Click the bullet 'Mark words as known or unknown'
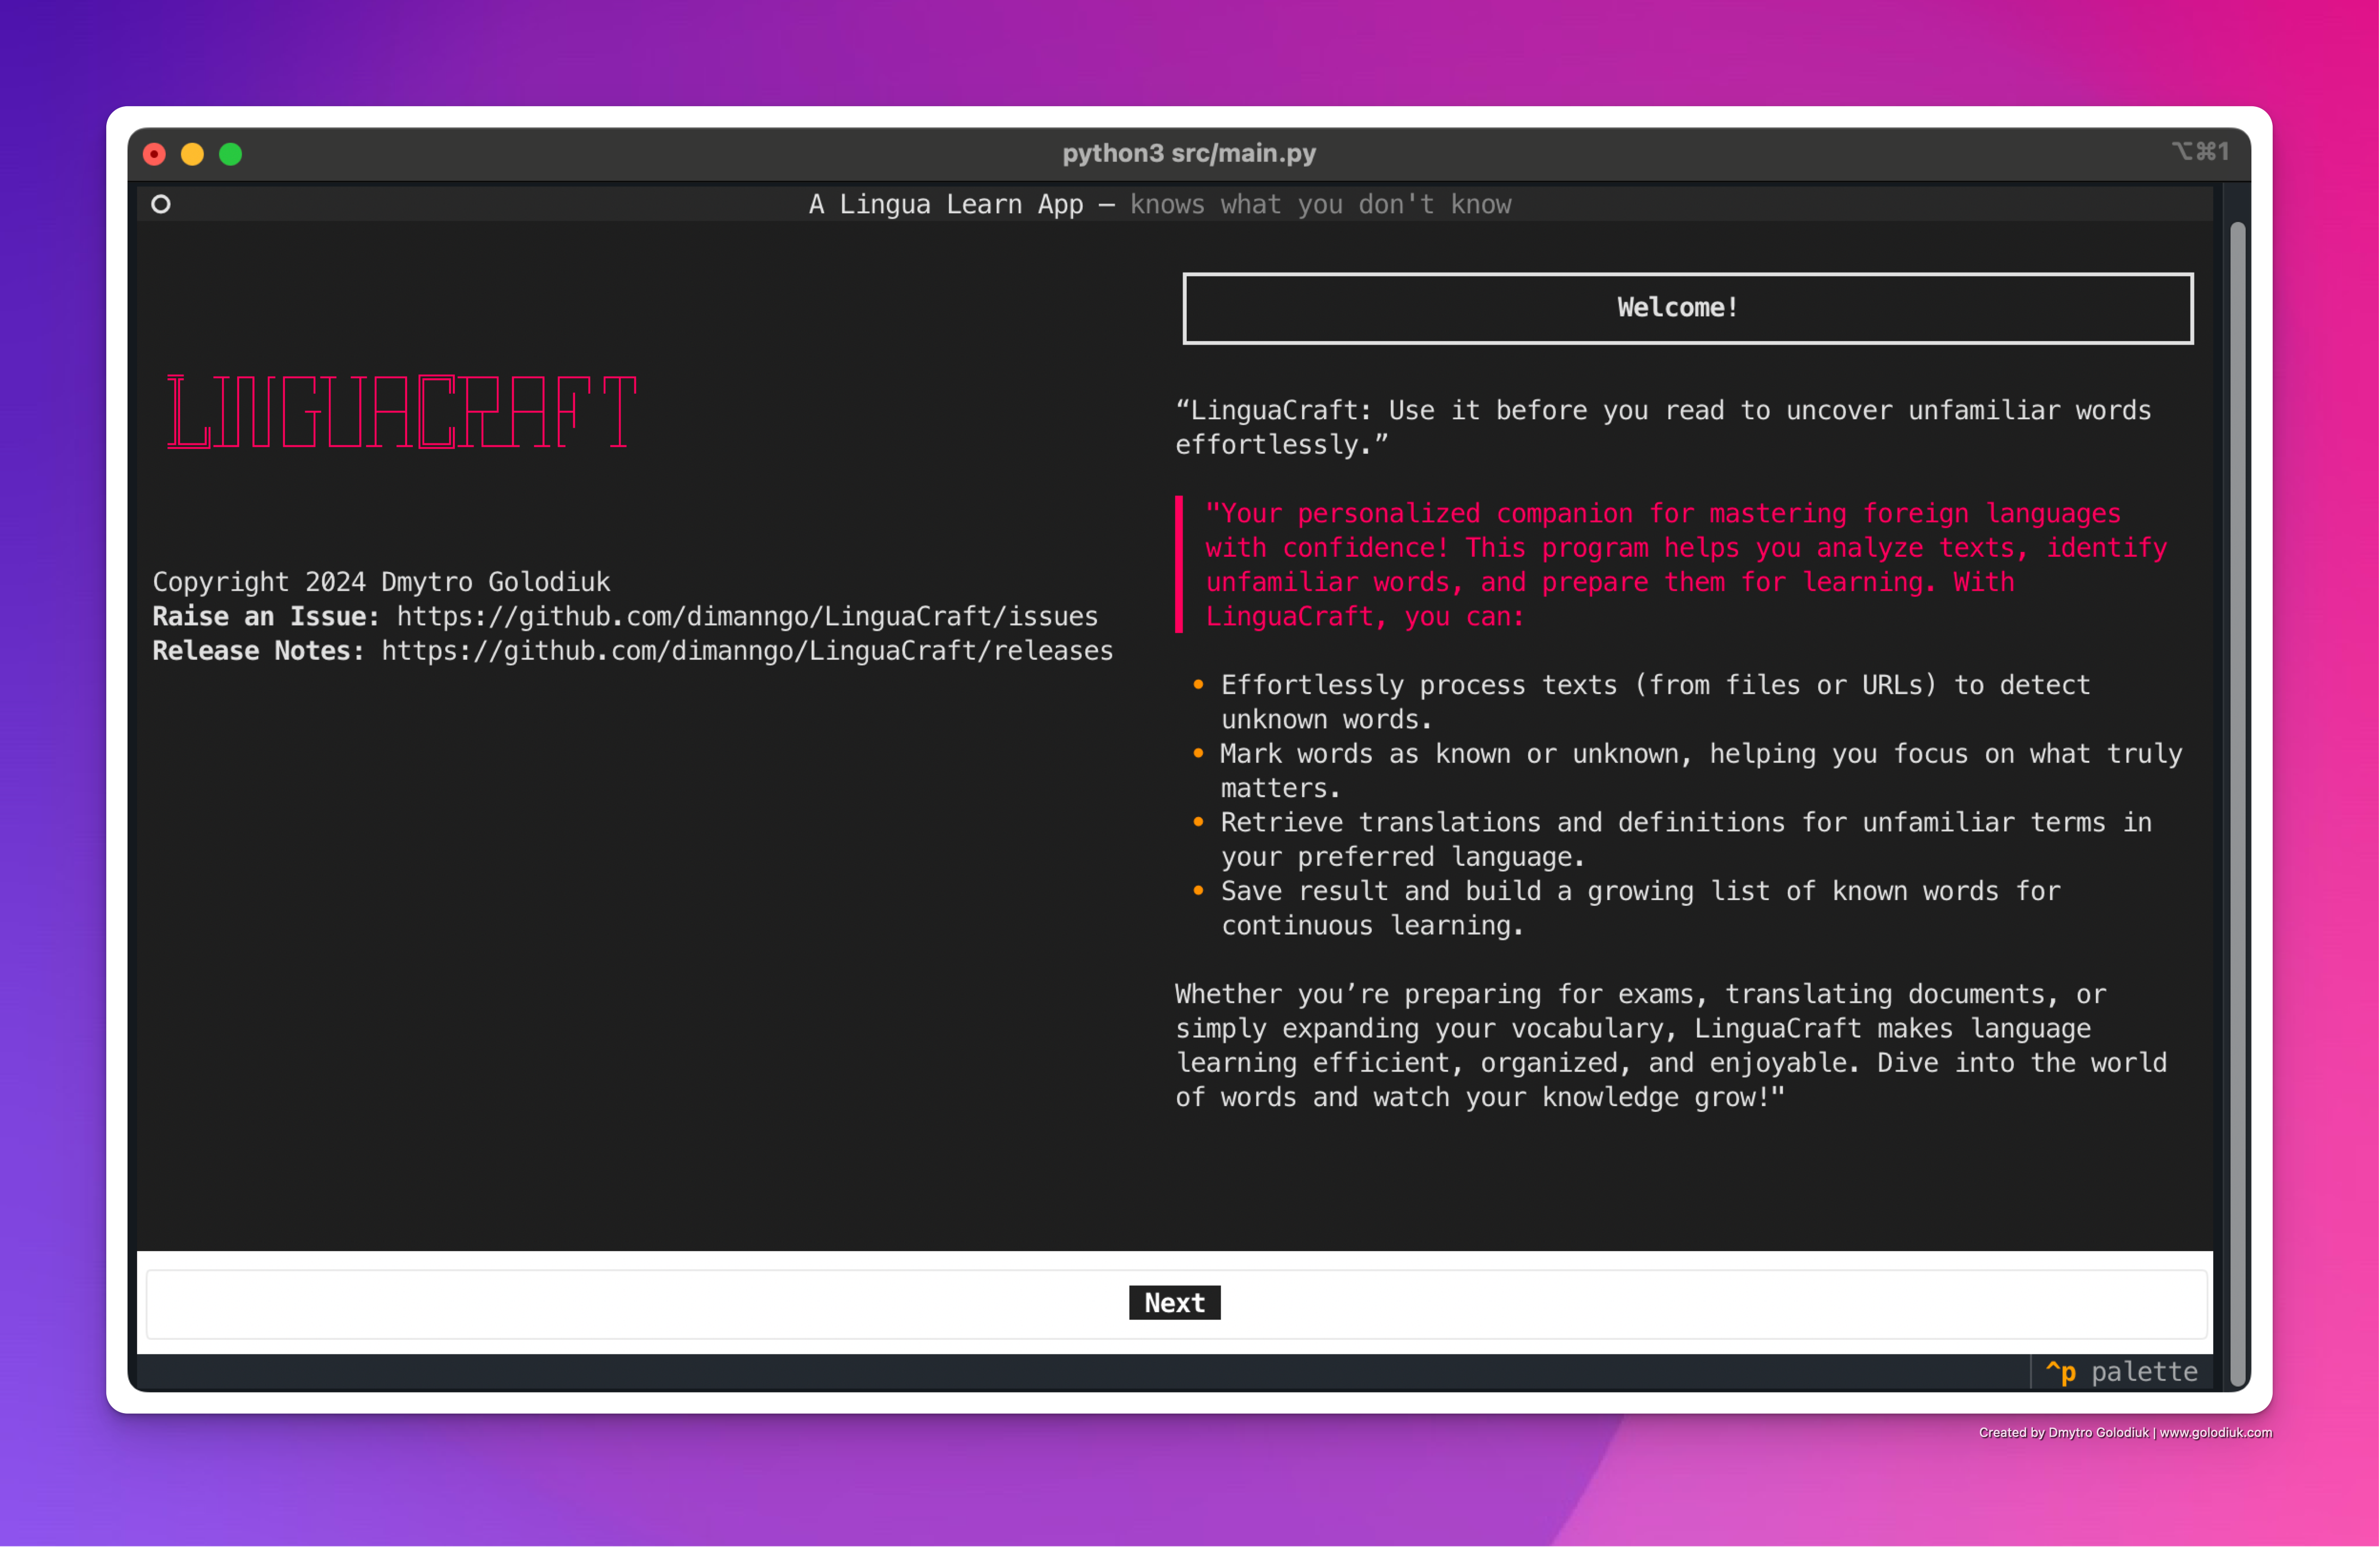The width and height of the screenshot is (2380, 1547). point(1701,770)
